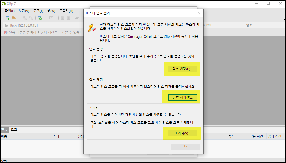Viewport: 286px width, 163px height.
Task: Click the 상태 column header
Action: pos(60,136)
